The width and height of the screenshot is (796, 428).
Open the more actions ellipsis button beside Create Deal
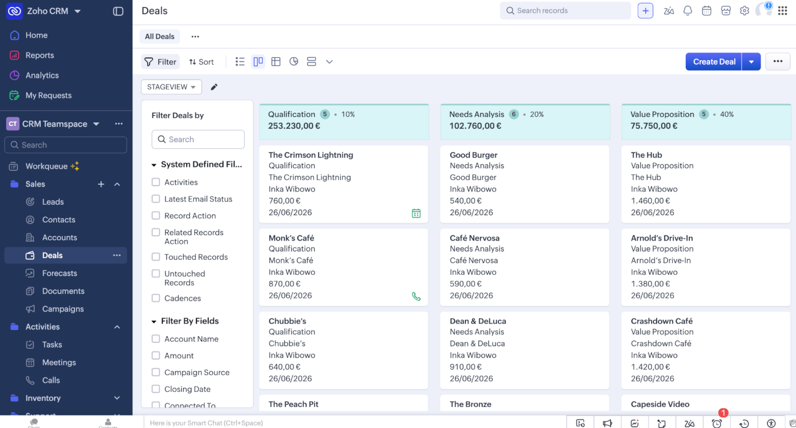[778, 62]
